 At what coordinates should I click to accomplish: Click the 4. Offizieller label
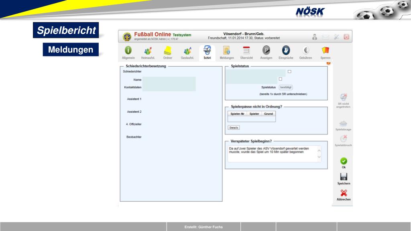pyautogui.click(x=134, y=124)
